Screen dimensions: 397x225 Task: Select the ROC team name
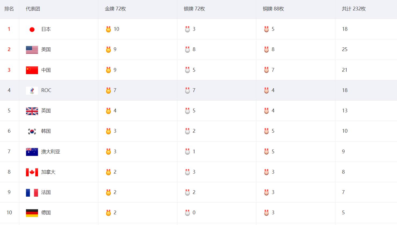tap(46, 90)
